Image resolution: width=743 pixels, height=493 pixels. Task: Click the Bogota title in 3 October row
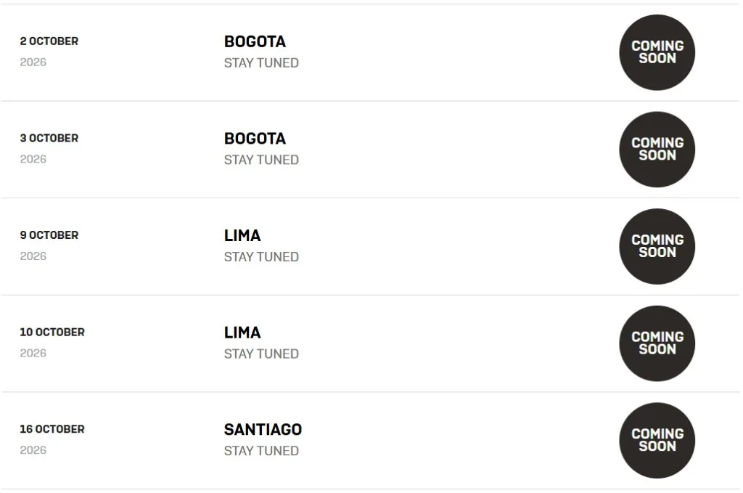255,139
